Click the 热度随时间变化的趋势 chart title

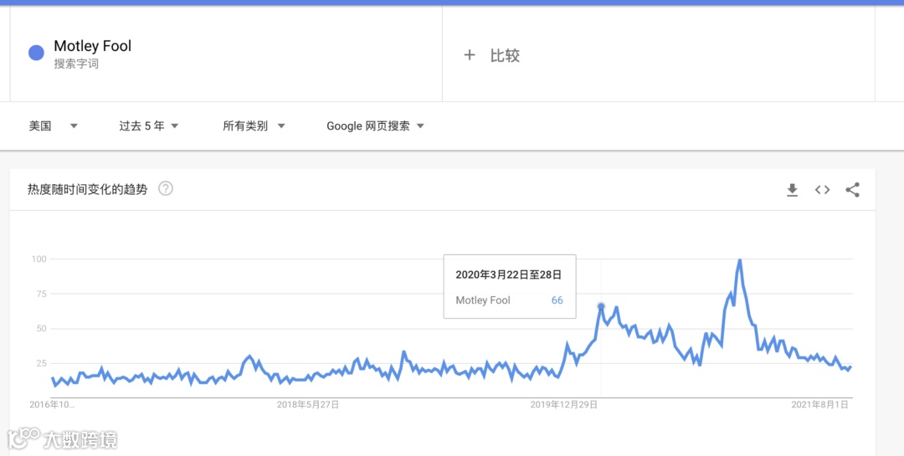(x=88, y=189)
